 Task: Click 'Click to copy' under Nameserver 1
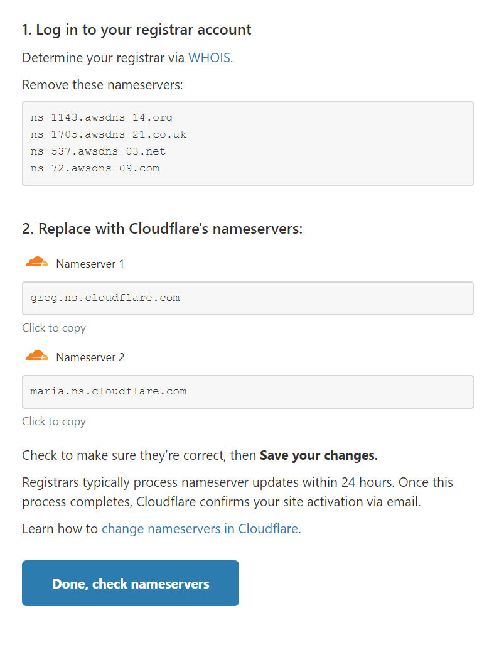click(x=54, y=328)
